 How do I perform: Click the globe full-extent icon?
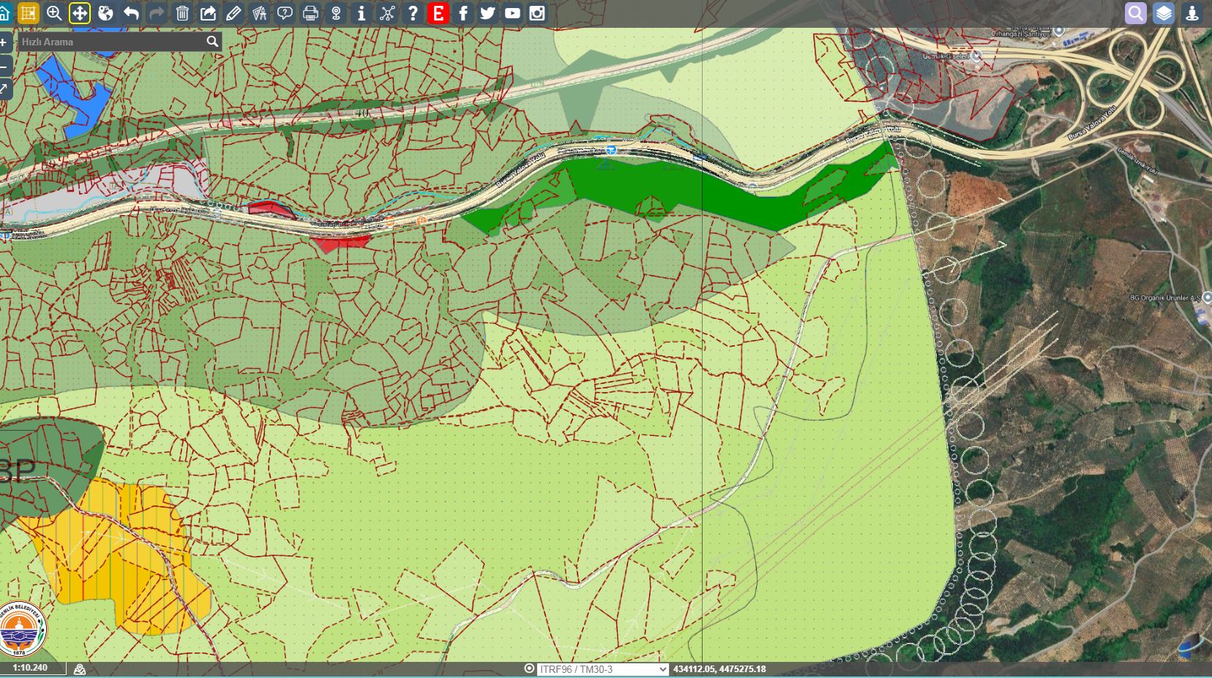[x=105, y=13]
